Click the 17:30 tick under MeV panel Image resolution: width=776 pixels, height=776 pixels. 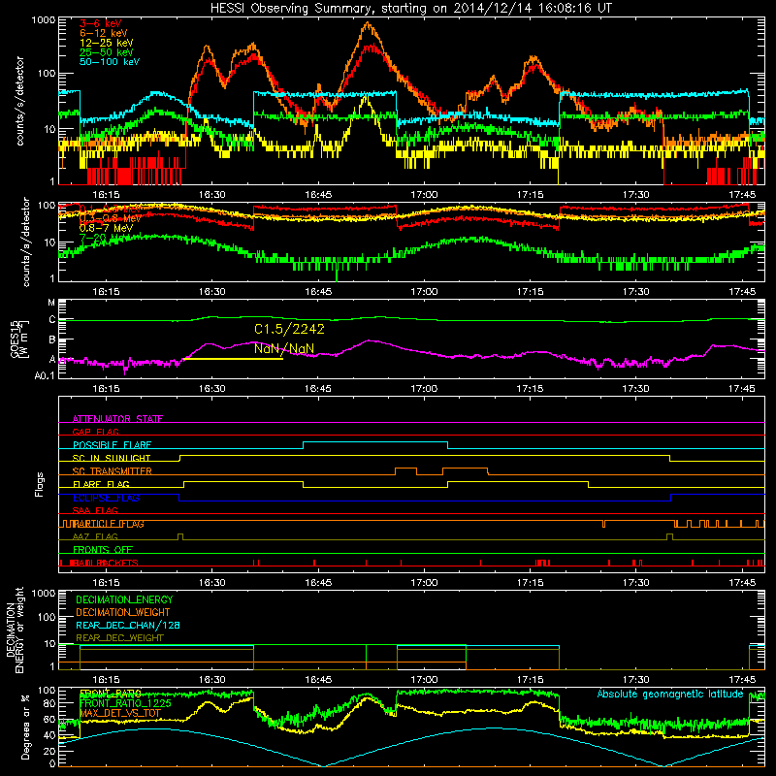(x=635, y=292)
